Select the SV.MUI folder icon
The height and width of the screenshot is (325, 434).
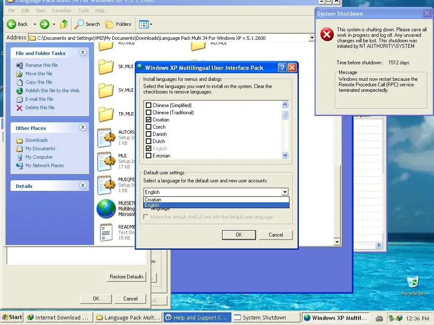pyautogui.click(x=106, y=91)
